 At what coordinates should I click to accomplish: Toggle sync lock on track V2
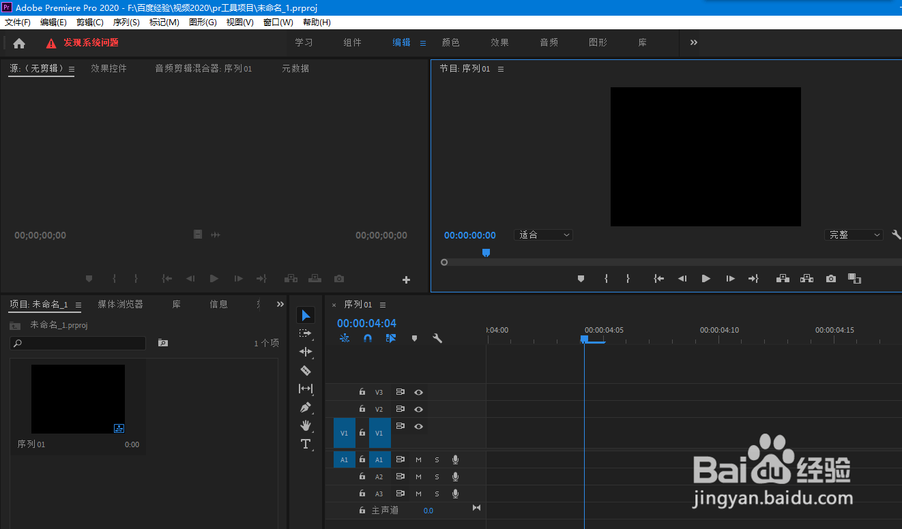pyautogui.click(x=401, y=409)
